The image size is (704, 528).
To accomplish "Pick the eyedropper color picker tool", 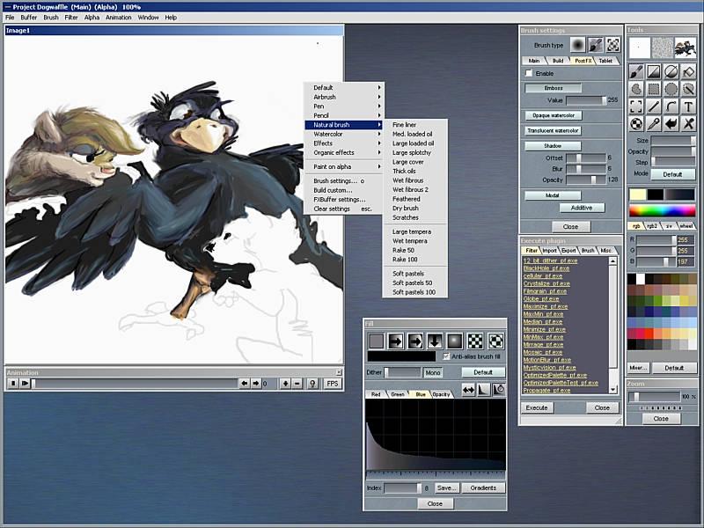I will 653,124.
